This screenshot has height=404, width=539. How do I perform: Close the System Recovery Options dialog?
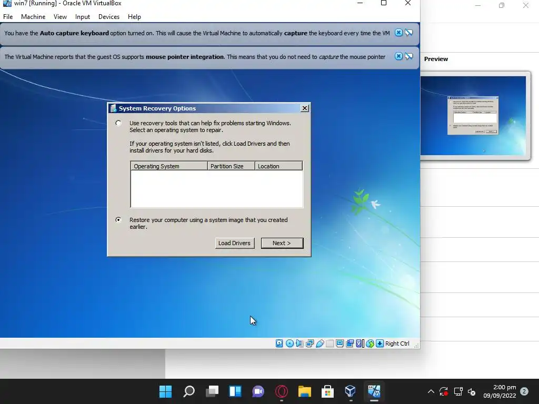304,108
